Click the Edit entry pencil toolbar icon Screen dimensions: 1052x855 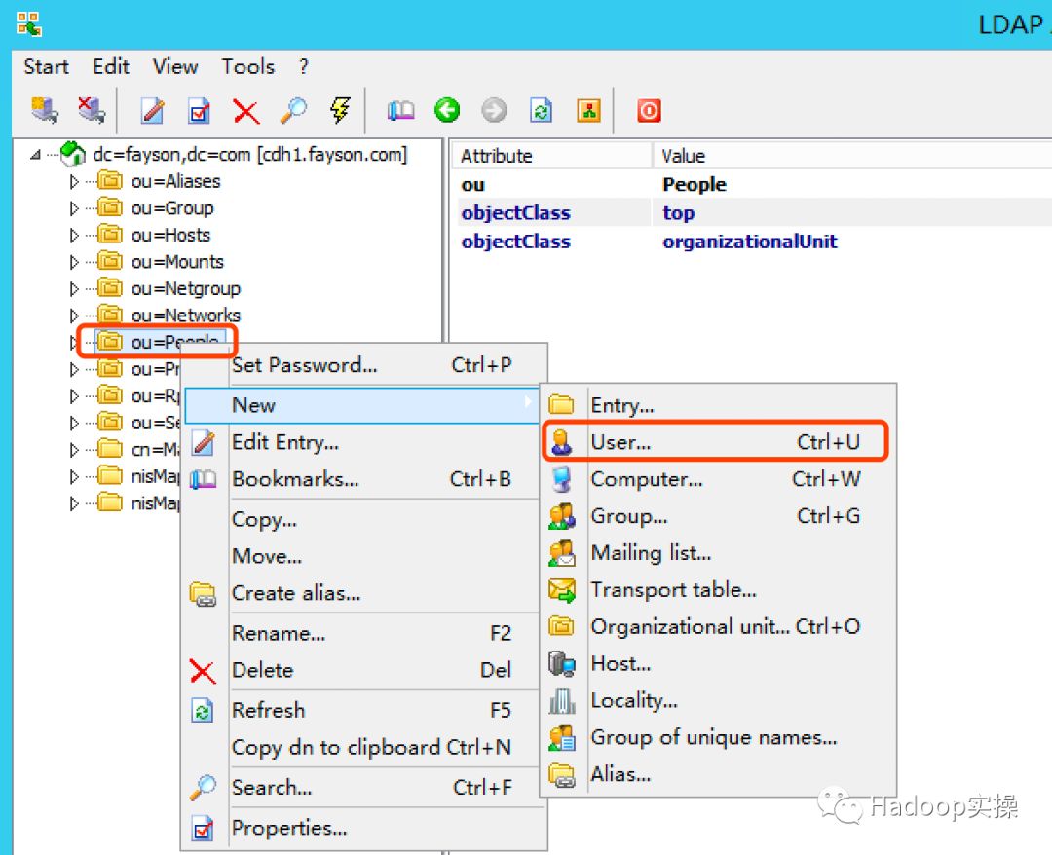coord(152,111)
